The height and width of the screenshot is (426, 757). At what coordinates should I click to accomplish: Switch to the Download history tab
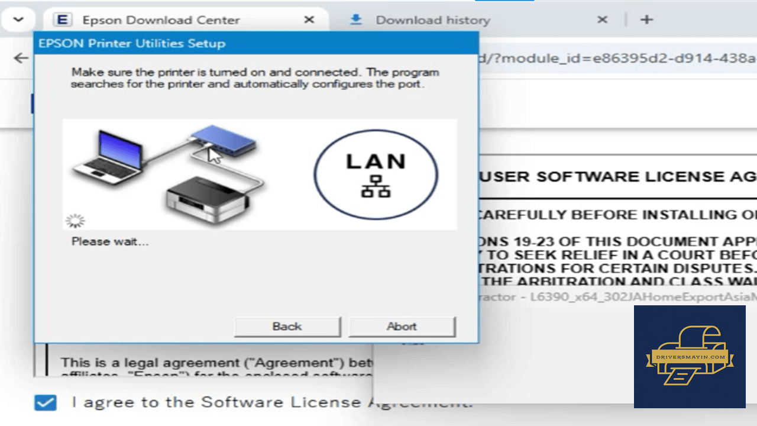click(x=432, y=20)
